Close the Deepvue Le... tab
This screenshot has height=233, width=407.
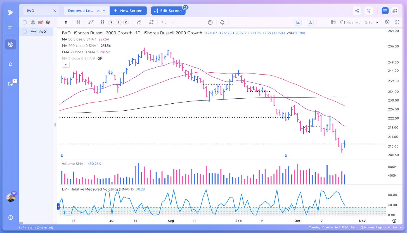tap(98, 11)
